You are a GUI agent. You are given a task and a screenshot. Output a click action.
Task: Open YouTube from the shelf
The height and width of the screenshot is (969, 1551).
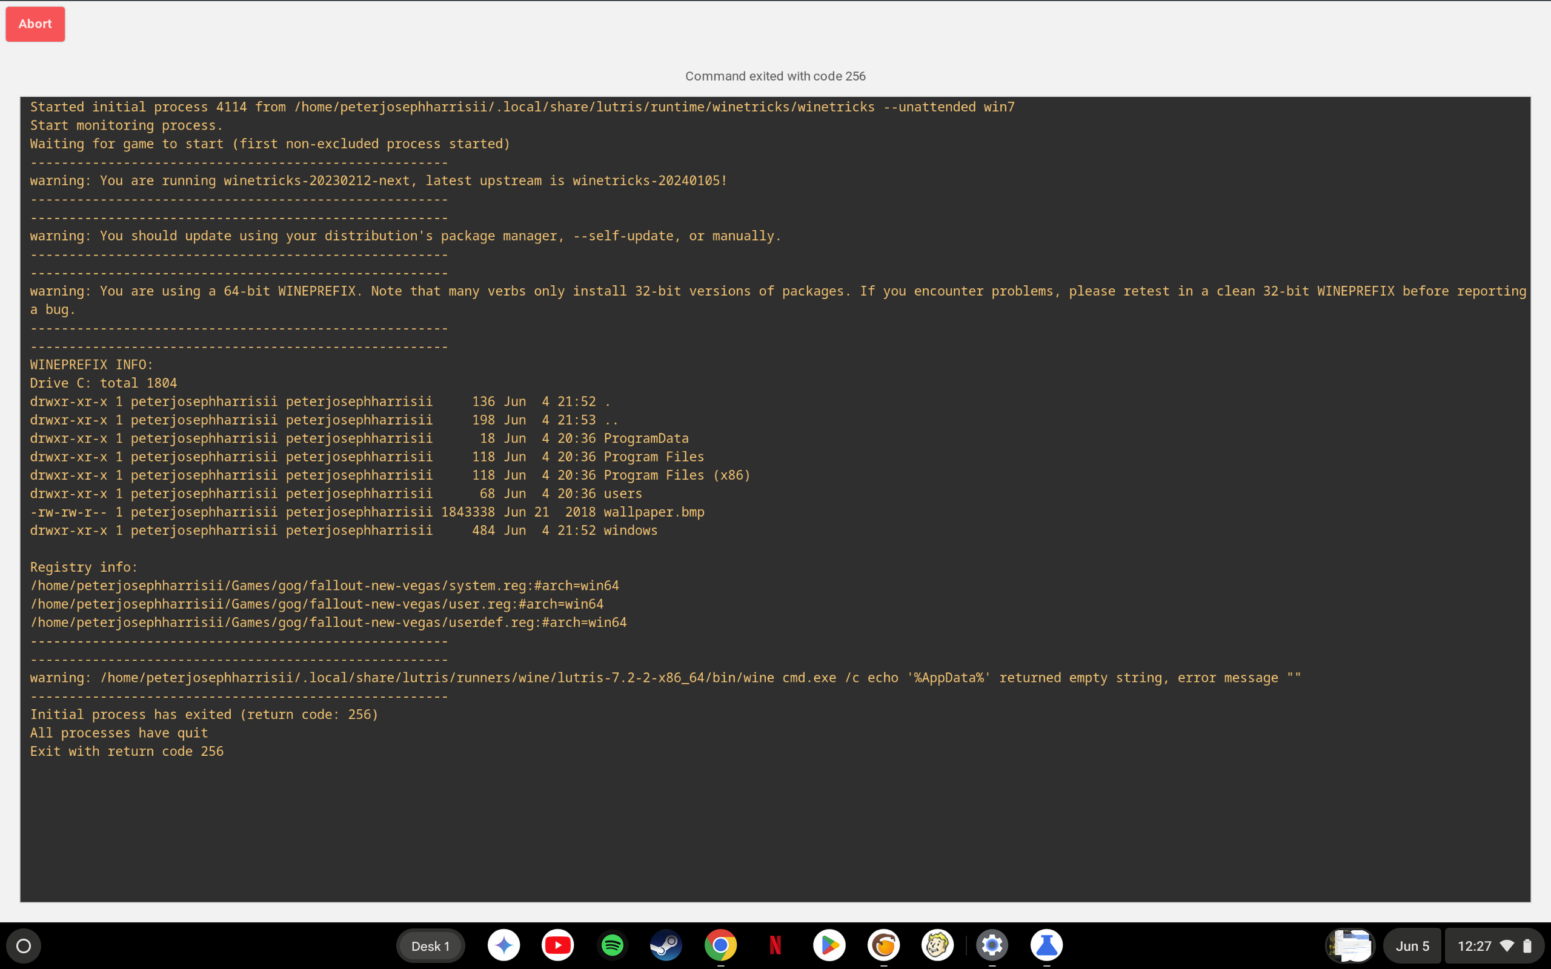[557, 945]
